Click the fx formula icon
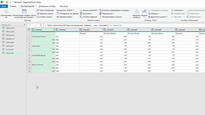This screenshot has height=115, width=205. pos(41,25)
